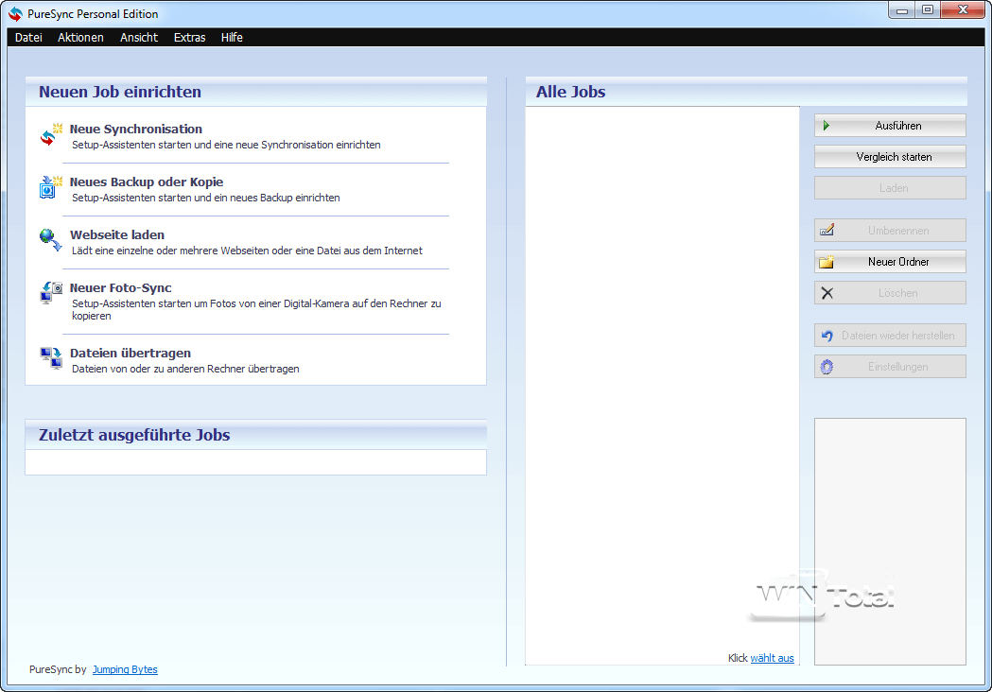Click the X icon on Löschen
992x692 pixels.
click(x=827, y=293)
